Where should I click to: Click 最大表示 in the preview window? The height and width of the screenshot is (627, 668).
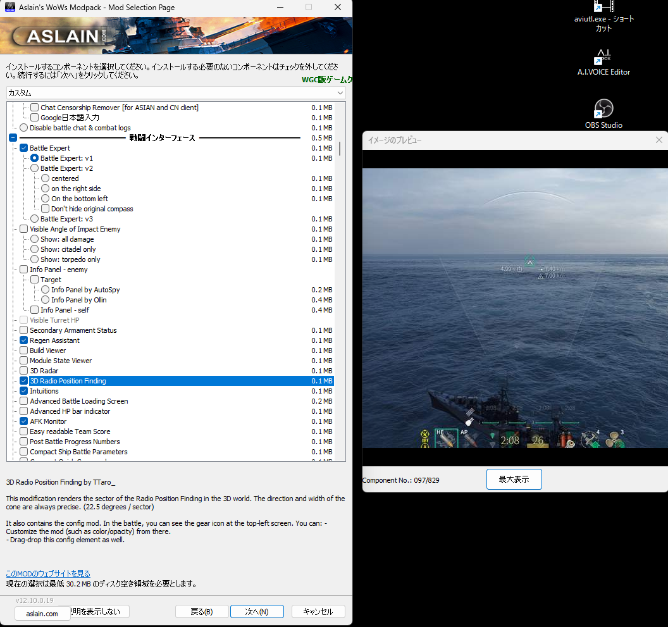(x=514, y=479)
